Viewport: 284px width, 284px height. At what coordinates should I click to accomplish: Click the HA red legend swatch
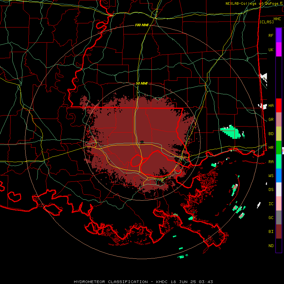coord(279,105)
